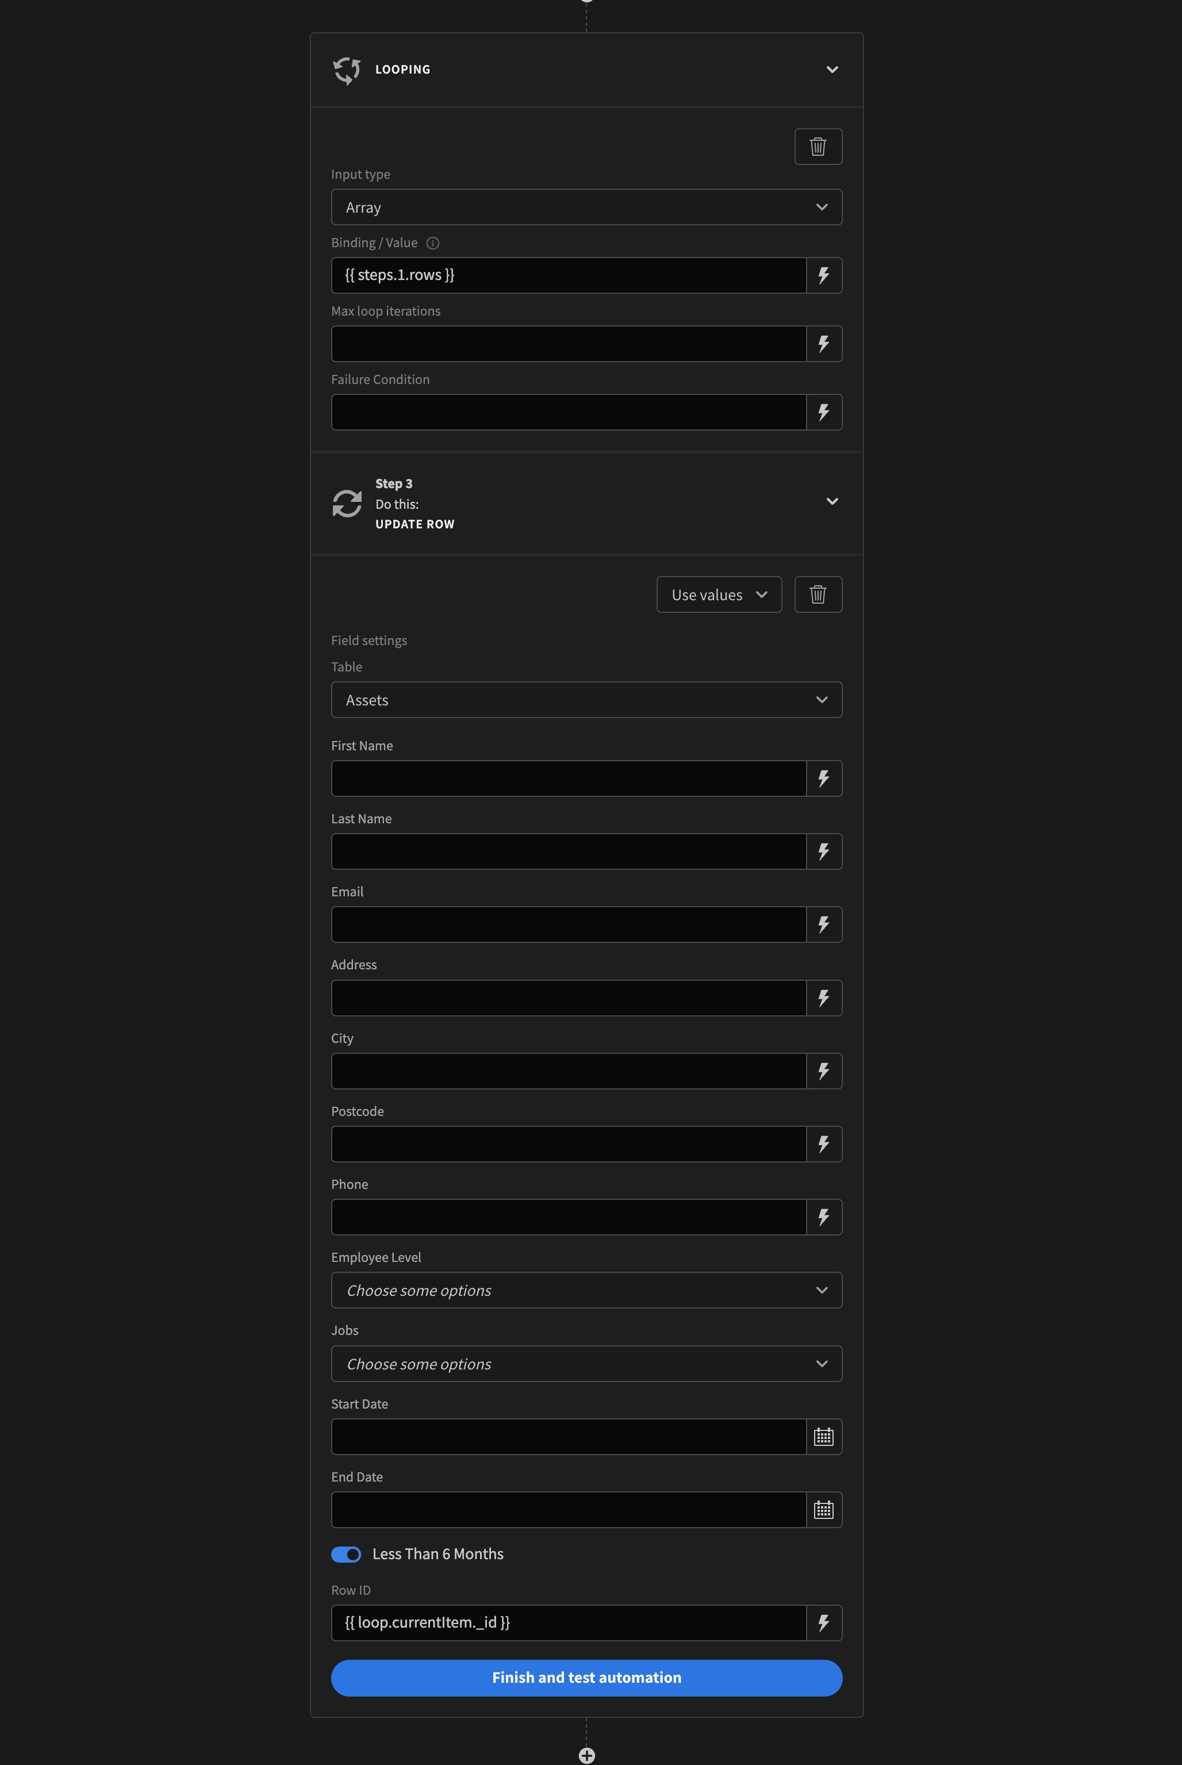This screenshot has height=1765, width=1182.
Task: Open the Use values selector
Action: tap(717, 594)
